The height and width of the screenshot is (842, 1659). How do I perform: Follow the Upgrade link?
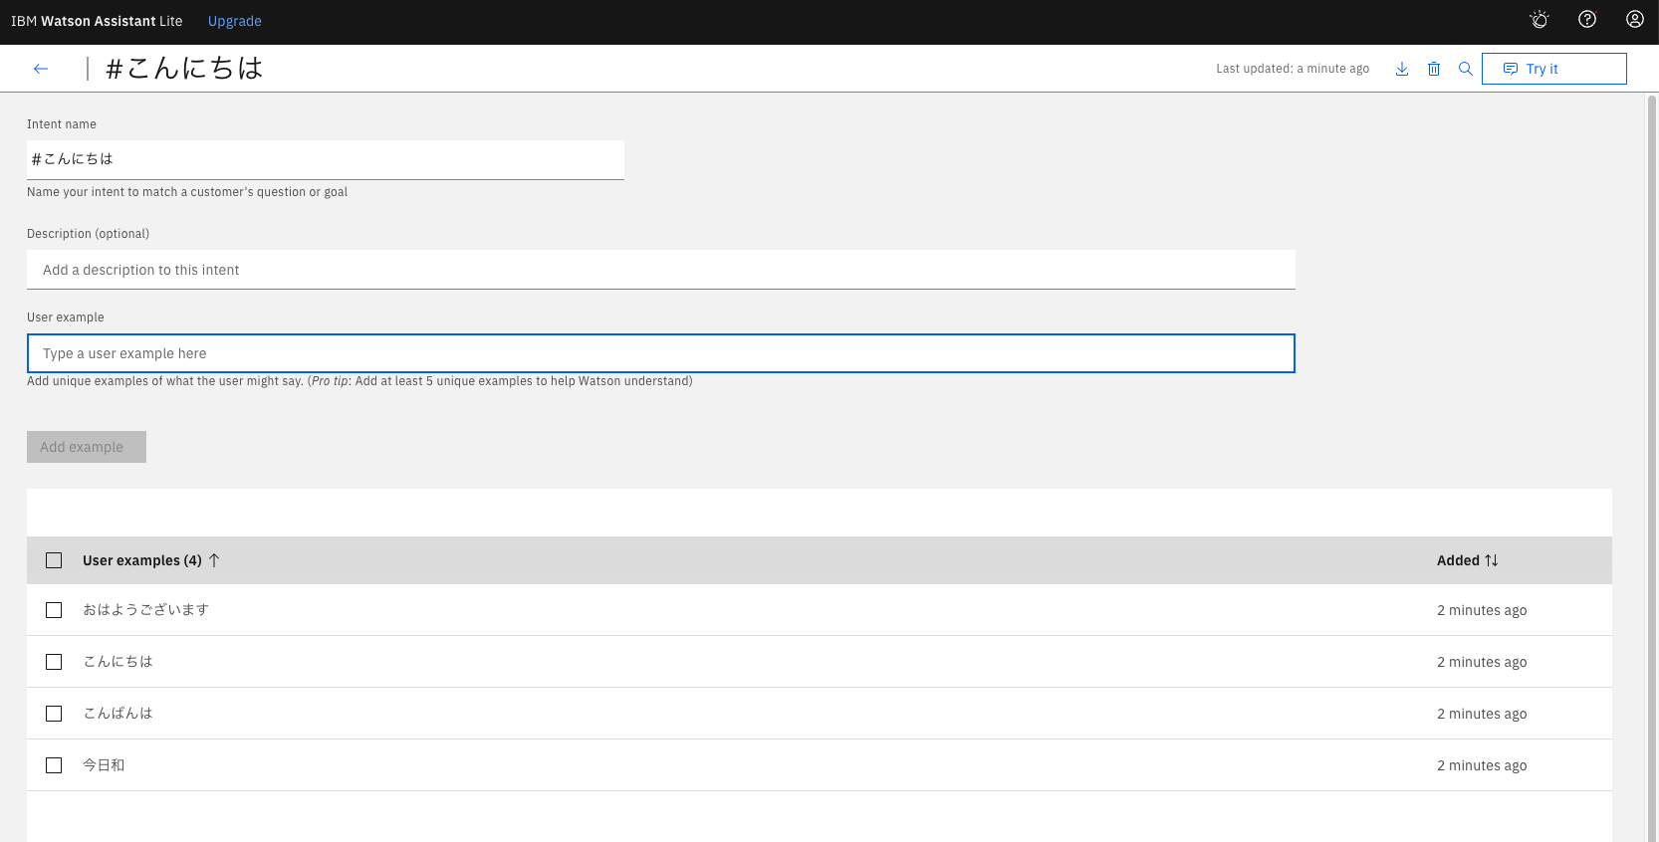[x=235, y=21]
